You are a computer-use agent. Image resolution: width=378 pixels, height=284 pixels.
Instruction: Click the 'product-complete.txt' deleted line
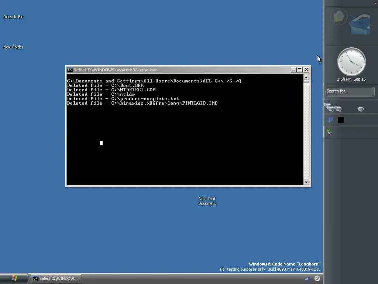(123, 99)
